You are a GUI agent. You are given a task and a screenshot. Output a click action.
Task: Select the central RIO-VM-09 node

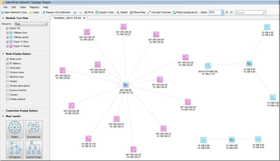coord(126,85)
